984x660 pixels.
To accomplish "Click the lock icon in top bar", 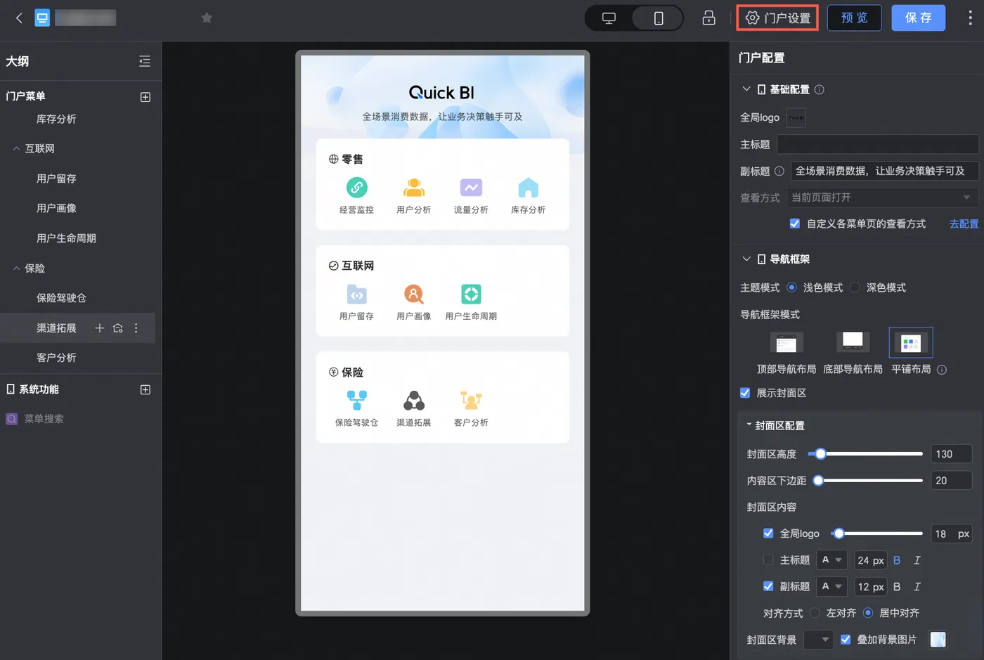I will [x=708, y=18].
